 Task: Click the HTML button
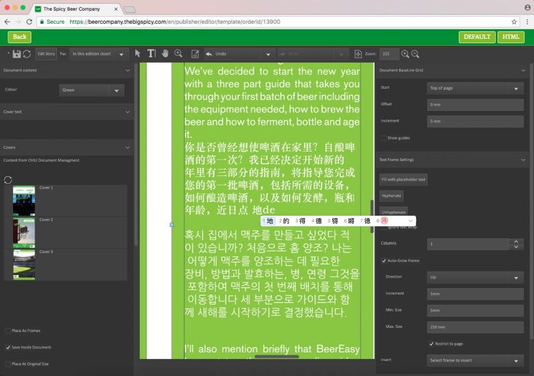[x=511, y=37]
